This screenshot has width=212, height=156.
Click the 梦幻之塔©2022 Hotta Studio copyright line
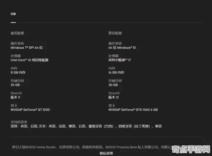(x=107, y=147)
